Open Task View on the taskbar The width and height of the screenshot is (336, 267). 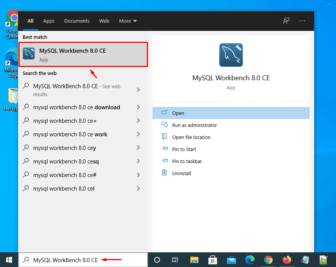point(175,260)
